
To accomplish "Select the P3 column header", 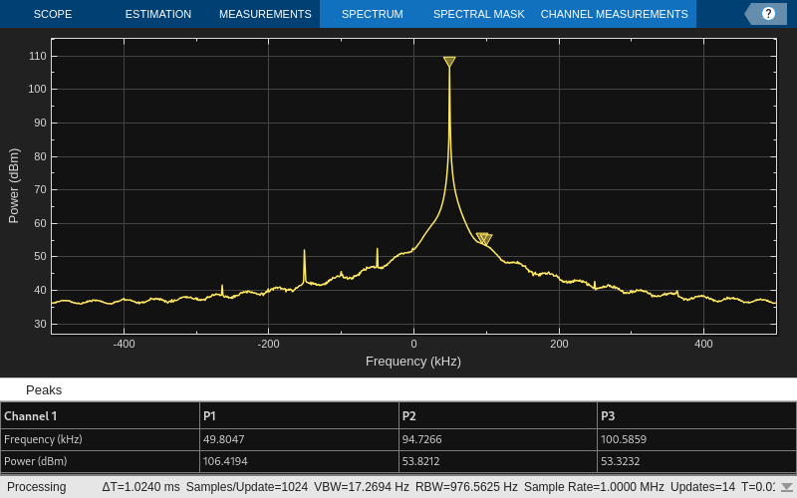I will pos(608,415).
